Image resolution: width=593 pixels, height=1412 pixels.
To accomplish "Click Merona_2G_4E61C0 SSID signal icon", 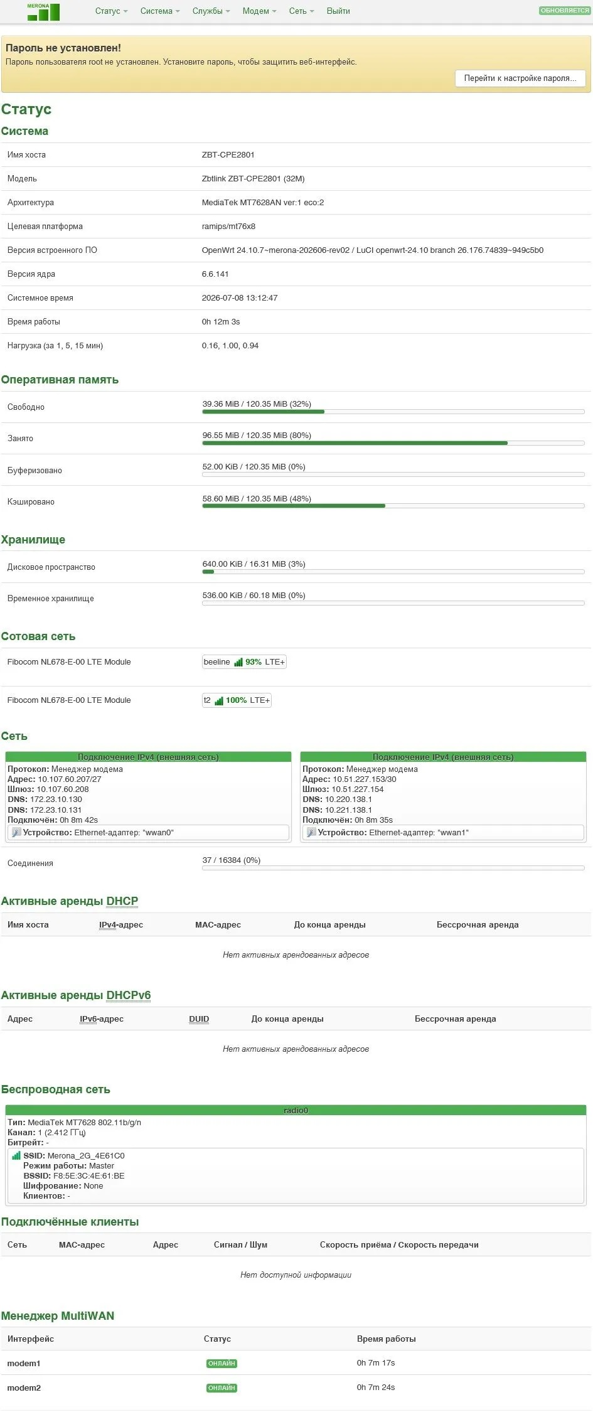I will pos(16,1155).
